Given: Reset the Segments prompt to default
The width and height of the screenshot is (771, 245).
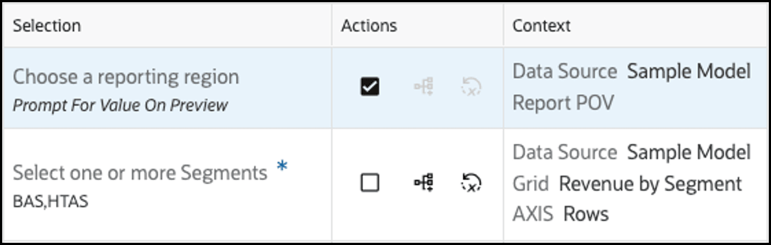Looking at the screenshot, I should pyautogui.click(x=472, y=182).
